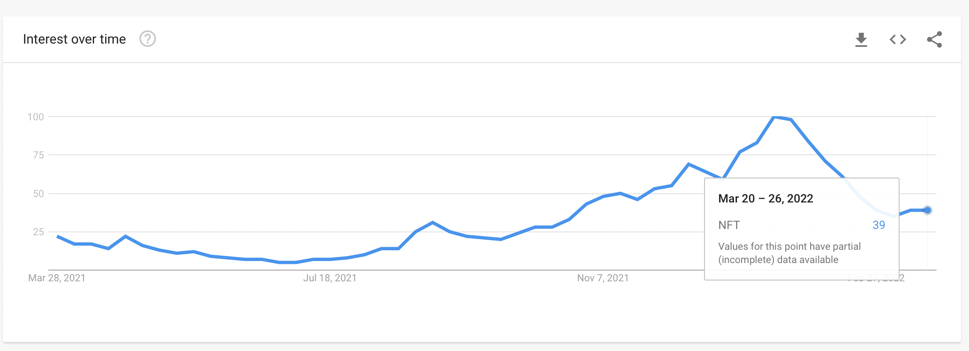This screenshot has height=351, width=969.
Task: Click the Nov 7, 2021 axis label
Action: [603, 278]
